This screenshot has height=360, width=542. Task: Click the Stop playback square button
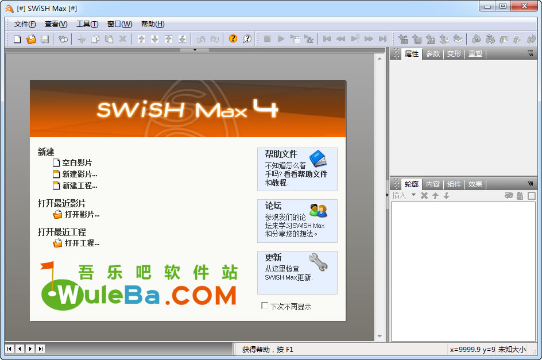267,38
